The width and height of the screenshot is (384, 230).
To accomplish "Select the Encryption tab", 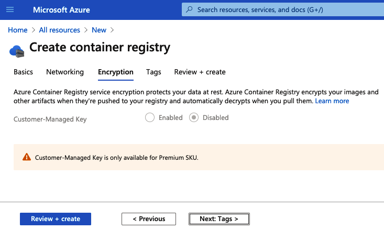I will 116,72.
